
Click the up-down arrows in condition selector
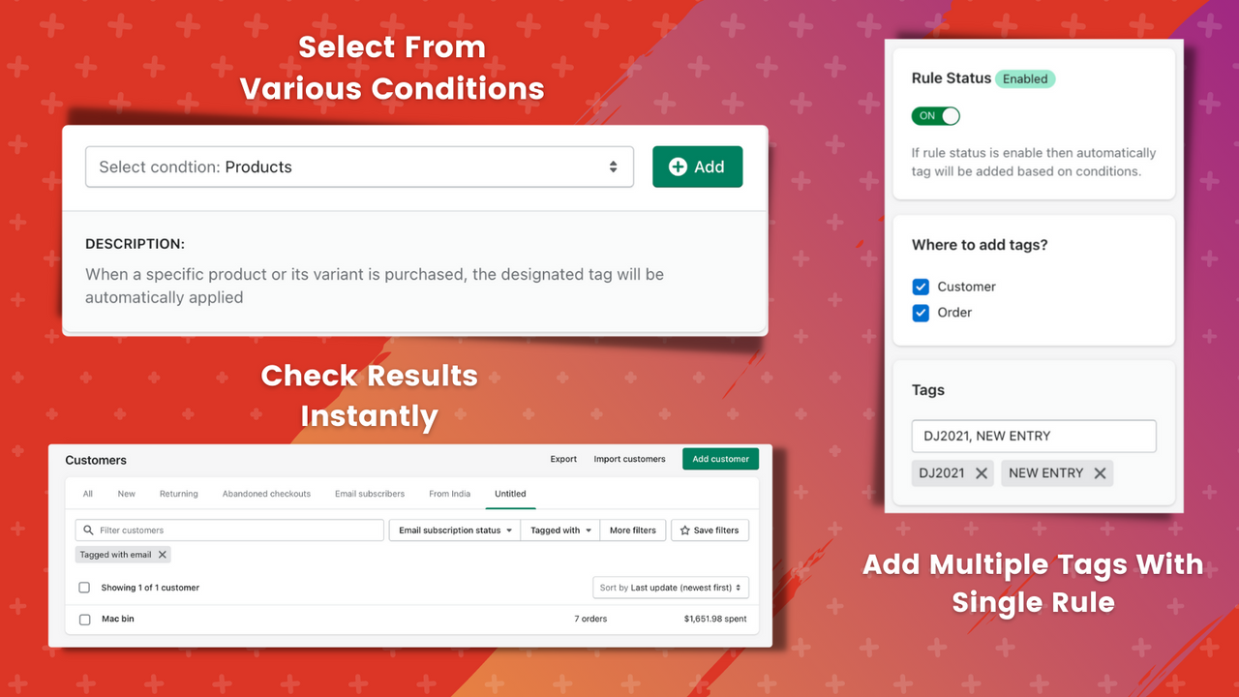(613, 167)
